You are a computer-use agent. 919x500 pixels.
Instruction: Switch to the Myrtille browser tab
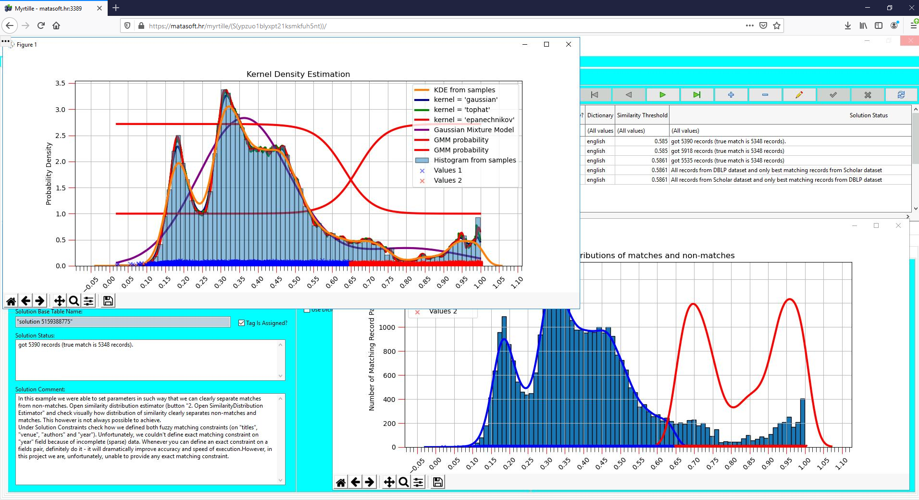coord(48,8)
